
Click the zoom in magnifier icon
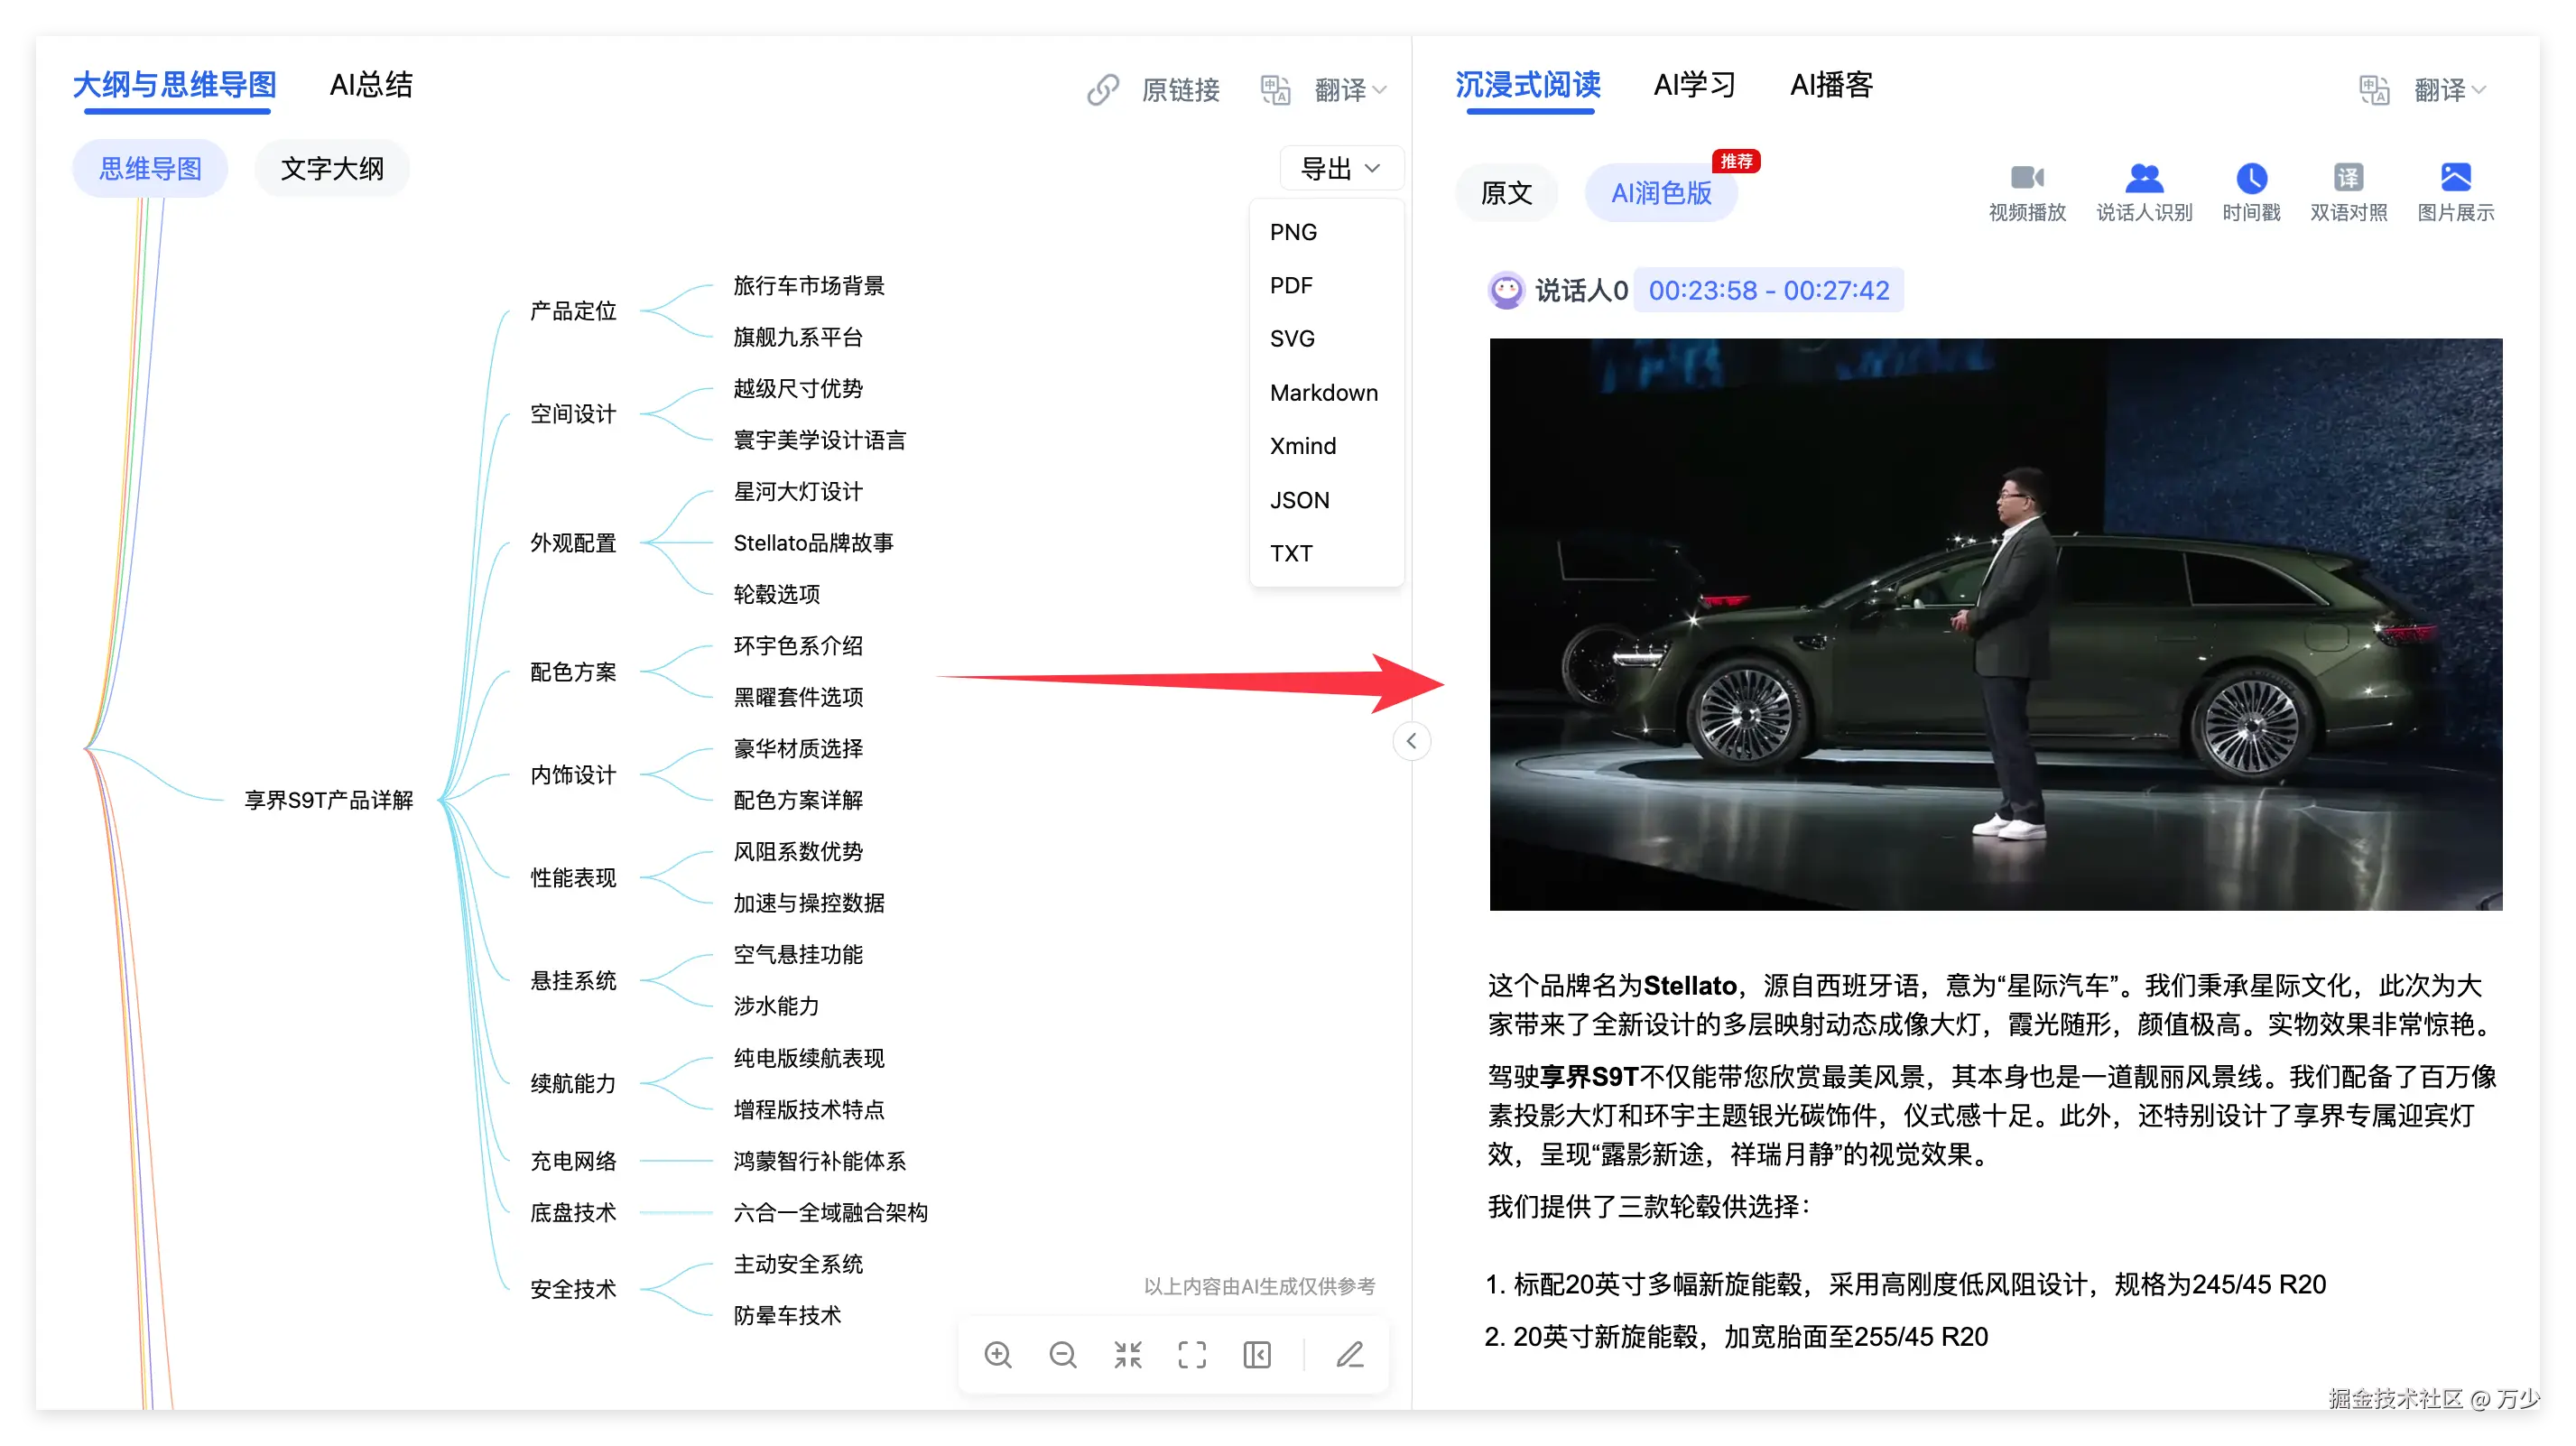[998, 1355]
